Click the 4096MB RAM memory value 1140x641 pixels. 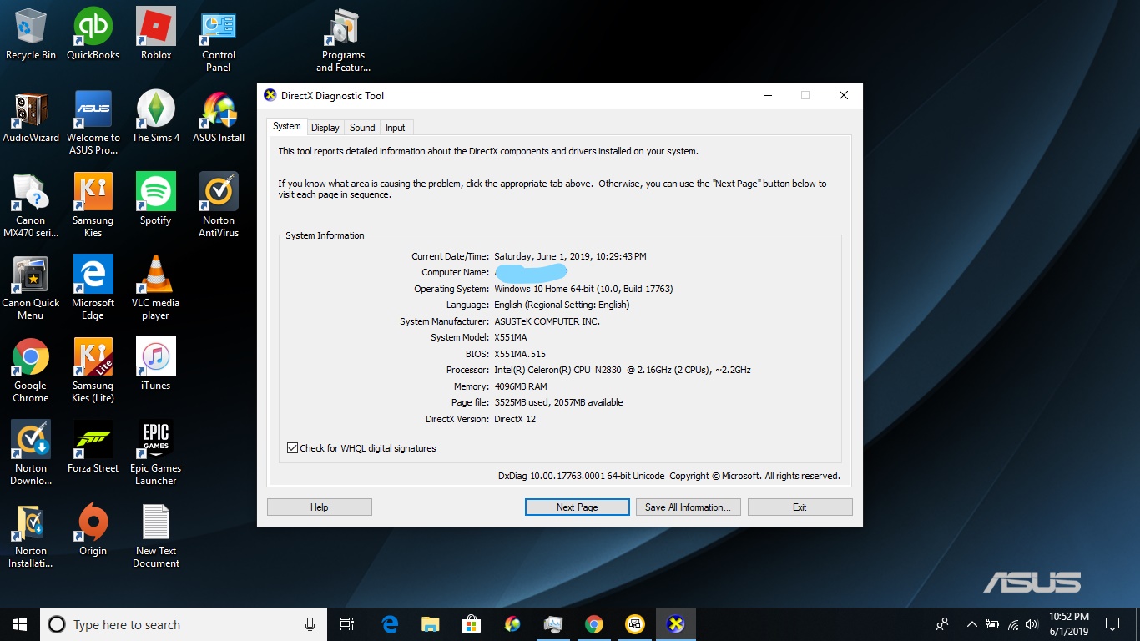click(521, 386)
